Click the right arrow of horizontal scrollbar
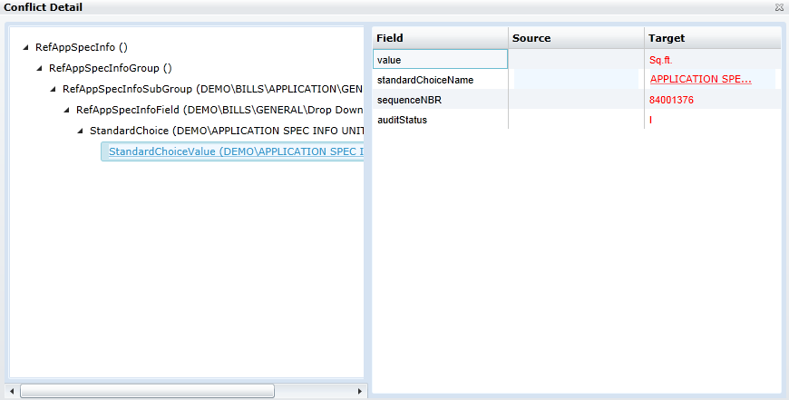This screenshot has width=789, height=400. pyautogui.click(x=360, y=391)
